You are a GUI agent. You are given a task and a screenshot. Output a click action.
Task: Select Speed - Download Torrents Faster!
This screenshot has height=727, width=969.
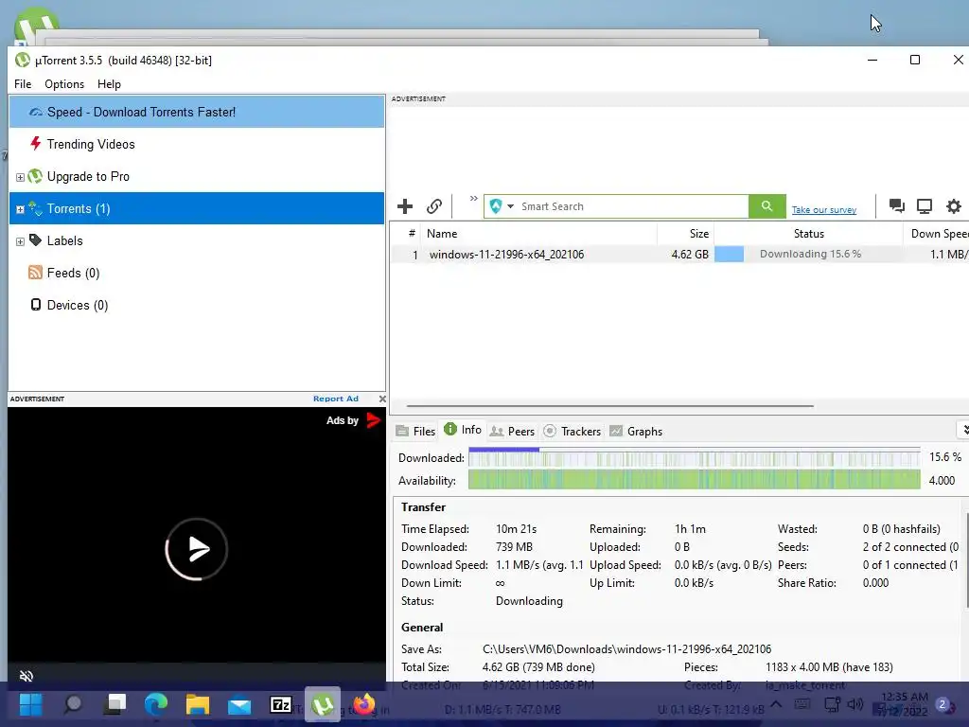pyautogui.click(x=197, y=112)
